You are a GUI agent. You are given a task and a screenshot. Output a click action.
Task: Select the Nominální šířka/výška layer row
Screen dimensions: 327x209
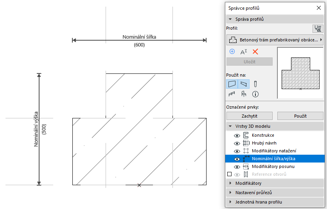[x=275, y=159]
